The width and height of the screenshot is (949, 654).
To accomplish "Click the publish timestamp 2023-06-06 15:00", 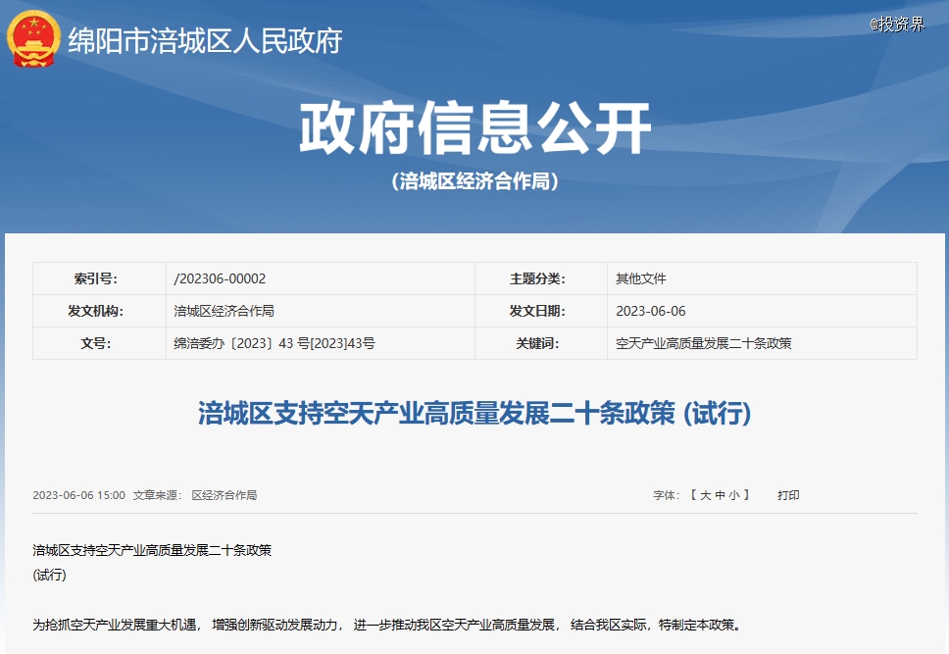I will point(78,495).
